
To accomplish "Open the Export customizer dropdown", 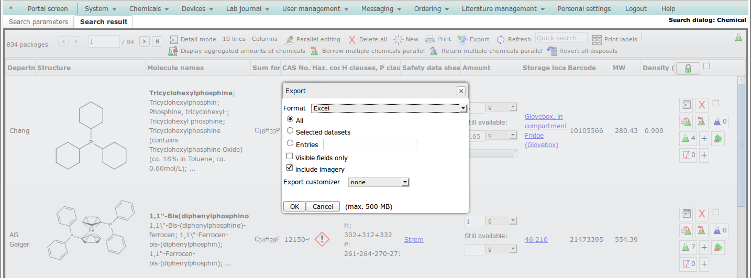I will tap(378, 182).
